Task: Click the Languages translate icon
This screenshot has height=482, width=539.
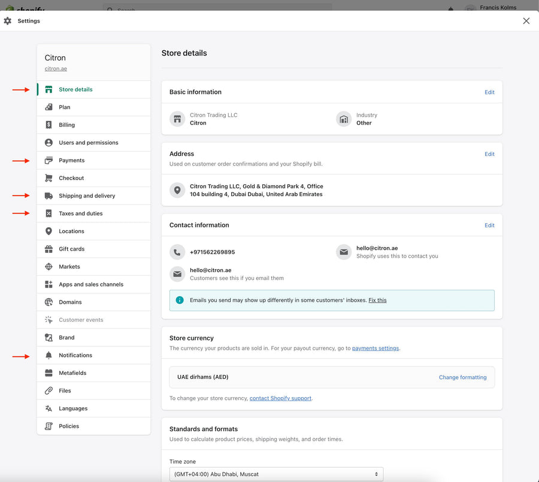Action: (49, 408)
